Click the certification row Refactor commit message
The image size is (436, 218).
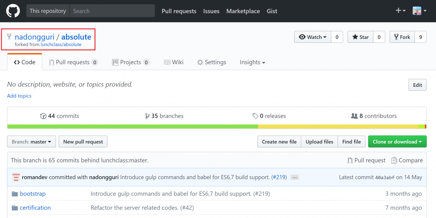pos(142,208)
